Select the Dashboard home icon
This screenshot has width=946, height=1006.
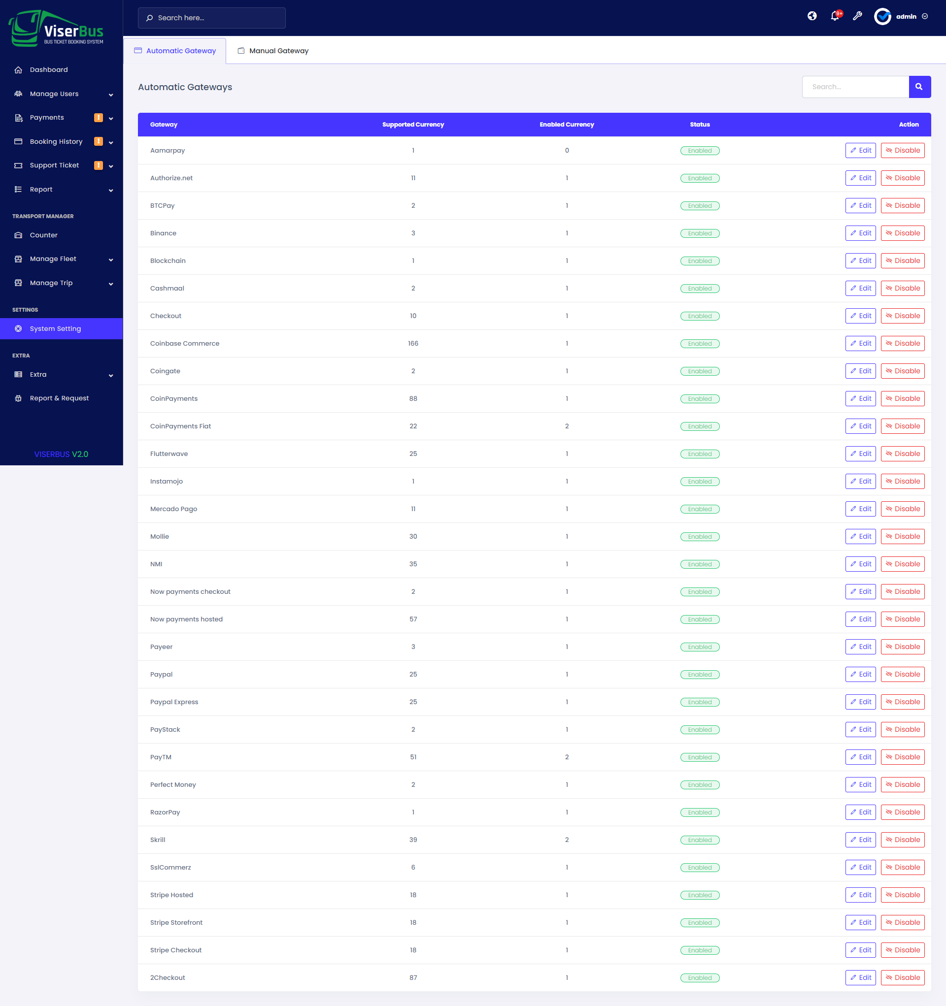tap(18, 69)
